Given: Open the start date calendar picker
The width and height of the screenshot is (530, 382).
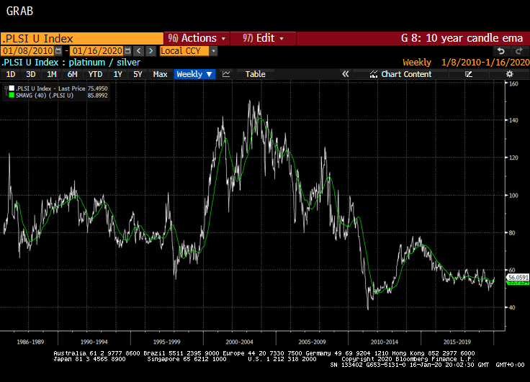Looking at the screenshot, I should tap(58, 51).
